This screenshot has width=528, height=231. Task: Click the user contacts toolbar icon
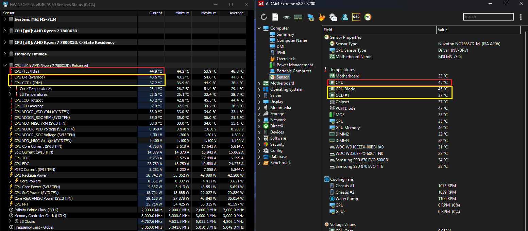345,17
